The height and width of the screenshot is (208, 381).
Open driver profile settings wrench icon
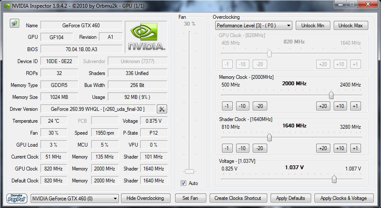tap(162, 109)
